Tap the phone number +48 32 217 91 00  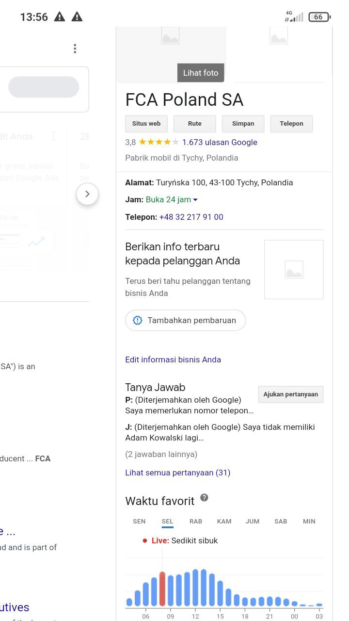[191, 217]
